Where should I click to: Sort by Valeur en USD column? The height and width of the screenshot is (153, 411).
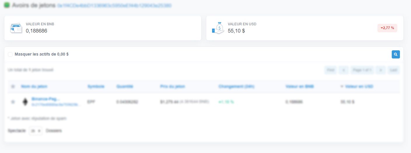(x=359, y=86)
